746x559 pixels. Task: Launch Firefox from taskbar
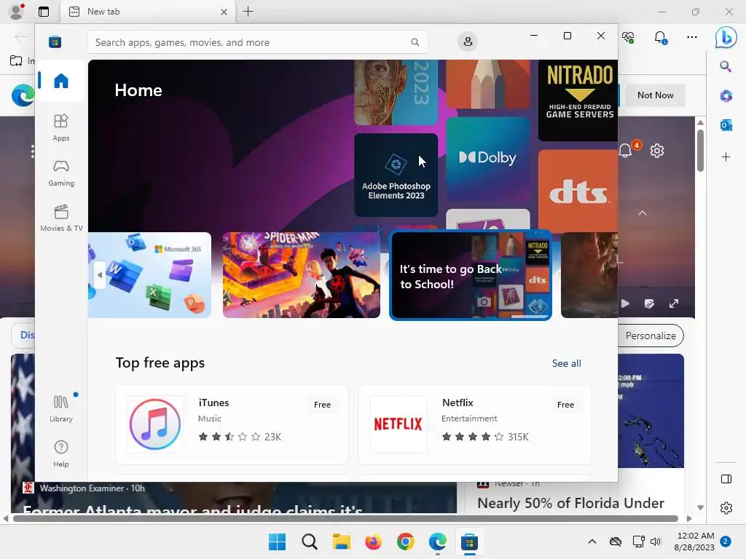(373, 542)
